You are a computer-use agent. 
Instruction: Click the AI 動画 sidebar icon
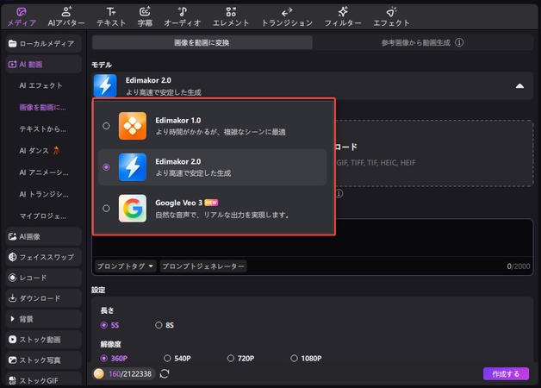pyautogui.click(x=12, y=64)
